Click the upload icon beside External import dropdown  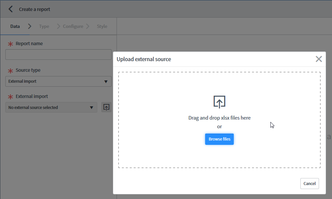point(106,107)
